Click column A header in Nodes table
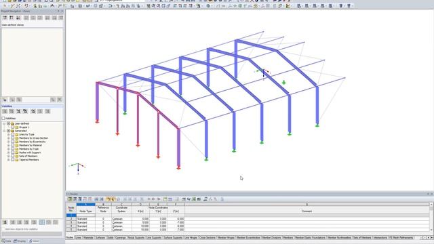This screenshot has height=244, width=434. coord(86,205)
